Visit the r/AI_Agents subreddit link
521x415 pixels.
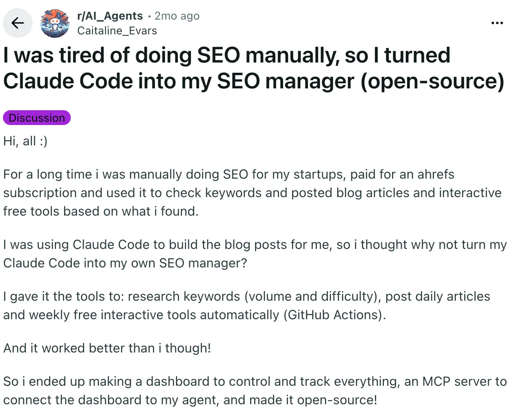(x=110, y=16)
